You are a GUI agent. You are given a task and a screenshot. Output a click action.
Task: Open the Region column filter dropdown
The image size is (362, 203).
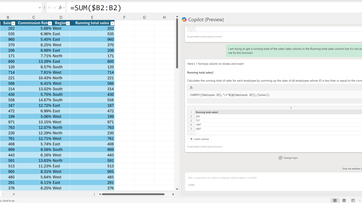(68, 23)
